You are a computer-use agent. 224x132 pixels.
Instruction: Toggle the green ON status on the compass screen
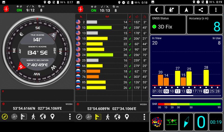[19, 10]
